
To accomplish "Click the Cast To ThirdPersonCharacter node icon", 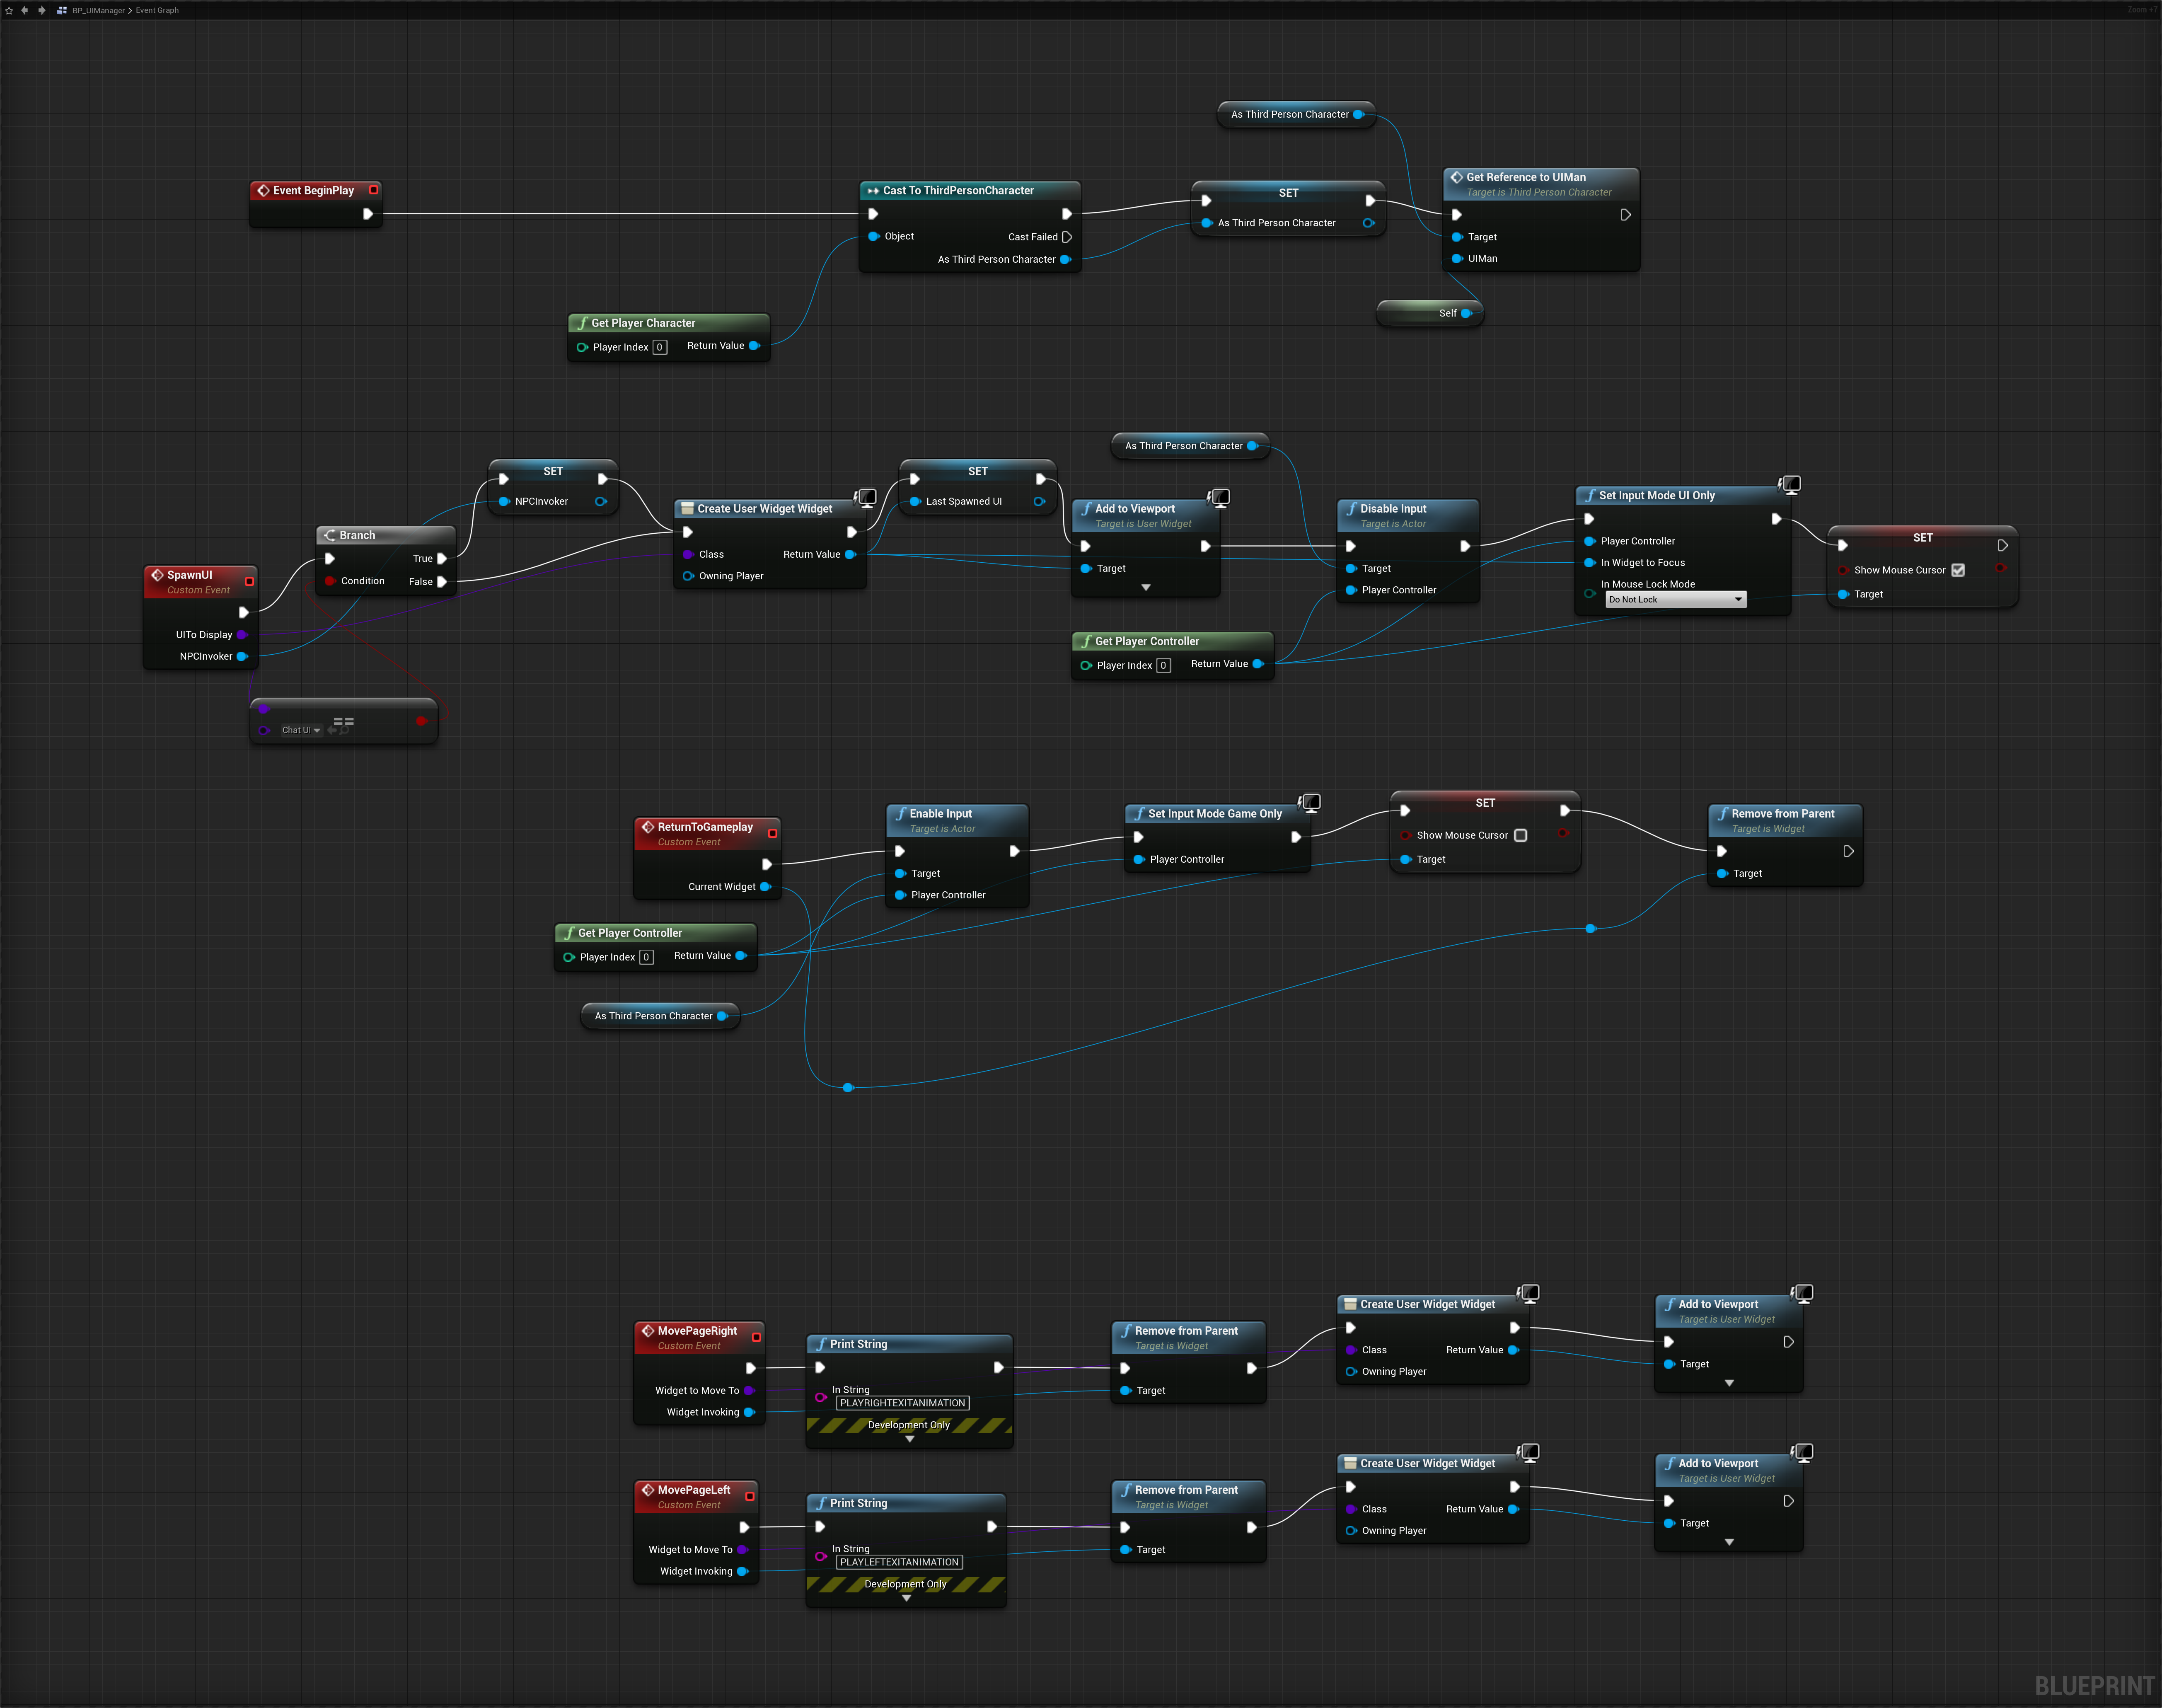I will (873, 190).
